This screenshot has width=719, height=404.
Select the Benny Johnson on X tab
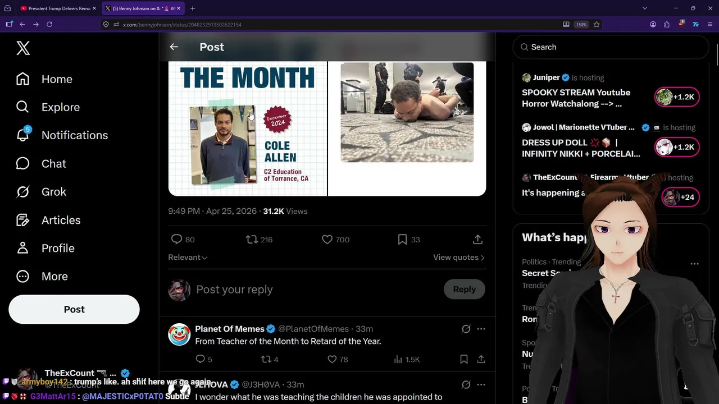(143, 8)
